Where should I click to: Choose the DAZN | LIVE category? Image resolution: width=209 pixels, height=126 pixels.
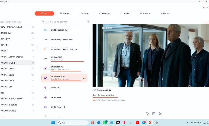(x=17, y=33)
